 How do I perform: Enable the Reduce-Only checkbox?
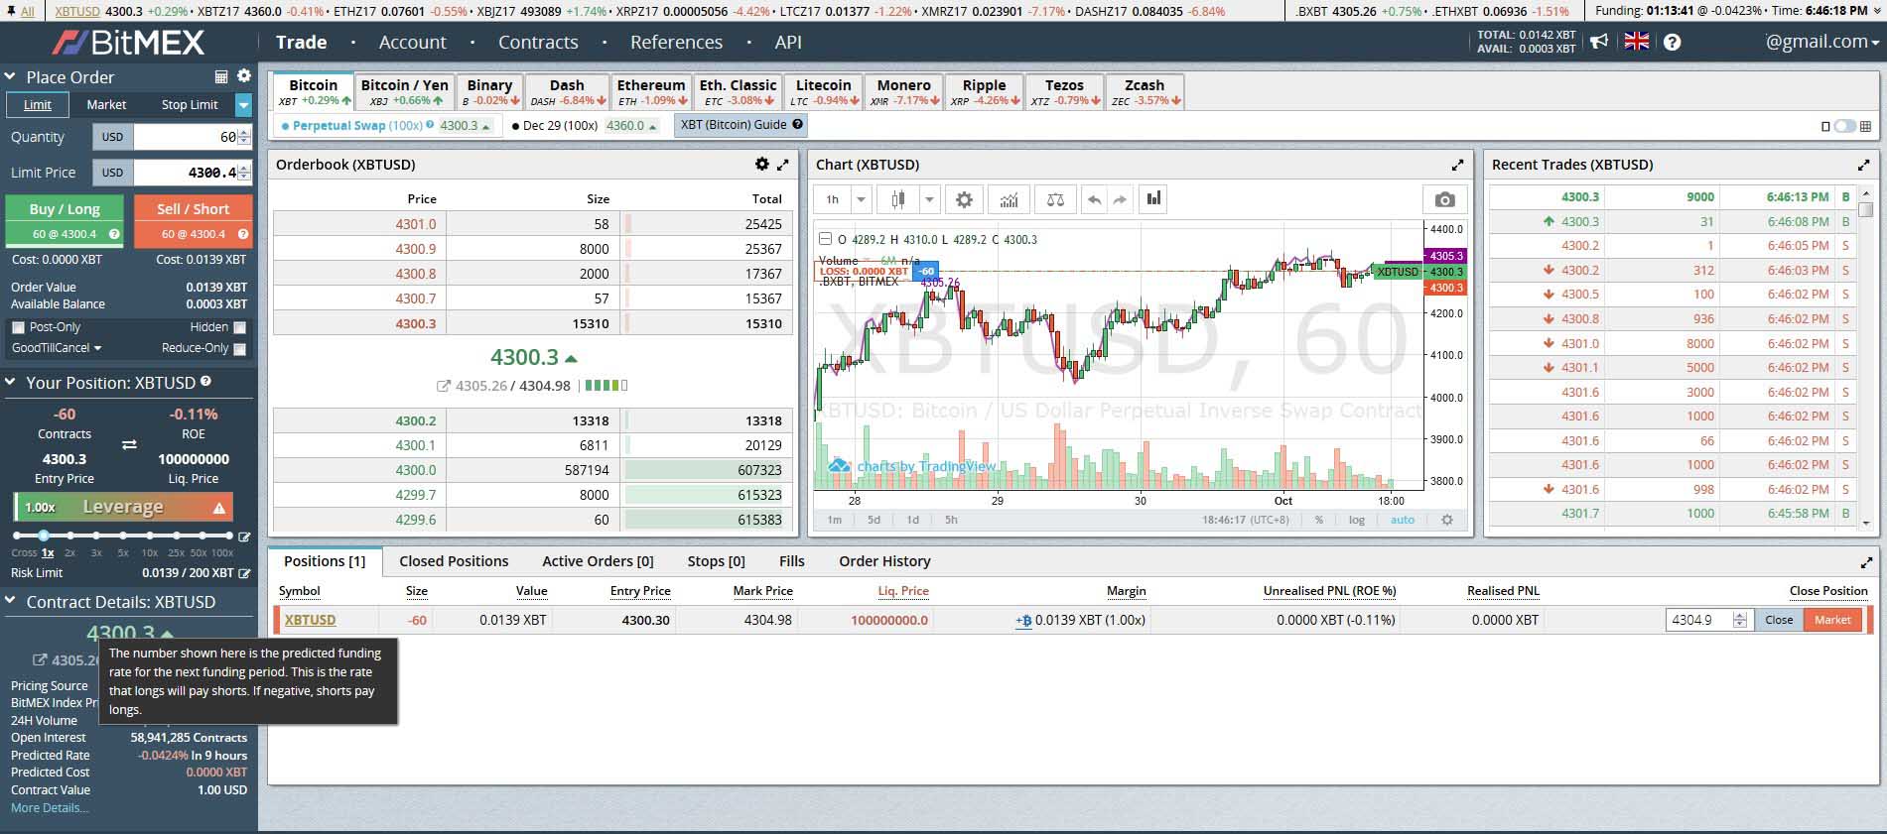point(239,348)
